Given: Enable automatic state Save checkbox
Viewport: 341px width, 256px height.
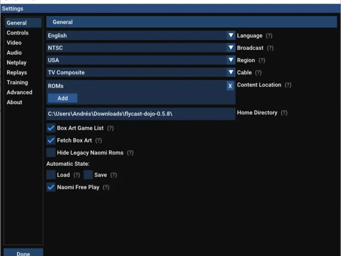Looking at the screenshot, I should click(88, 175).
